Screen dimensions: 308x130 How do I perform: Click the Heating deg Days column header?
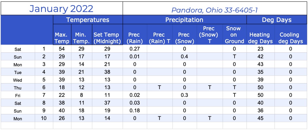point(261,35)
